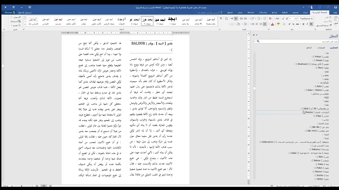Toggle subscript x₂ button
This screenshot has height=190, width=339.
293,24
